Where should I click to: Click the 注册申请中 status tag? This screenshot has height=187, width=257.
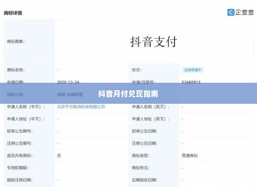(x=193, y=70)
